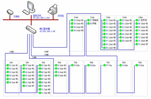
Task: Click the 63 2AA-N7 meter entry
Action: pos(30,86)
